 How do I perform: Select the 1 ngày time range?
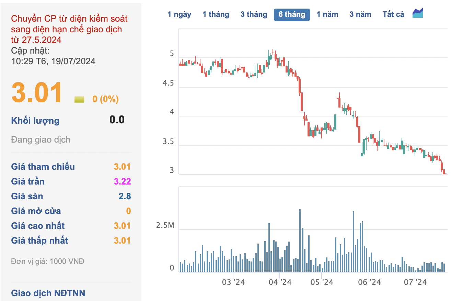tap(179, 14)
